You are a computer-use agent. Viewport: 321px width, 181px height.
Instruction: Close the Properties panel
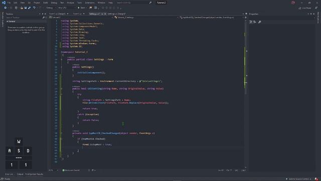click(x=314, y=14)
